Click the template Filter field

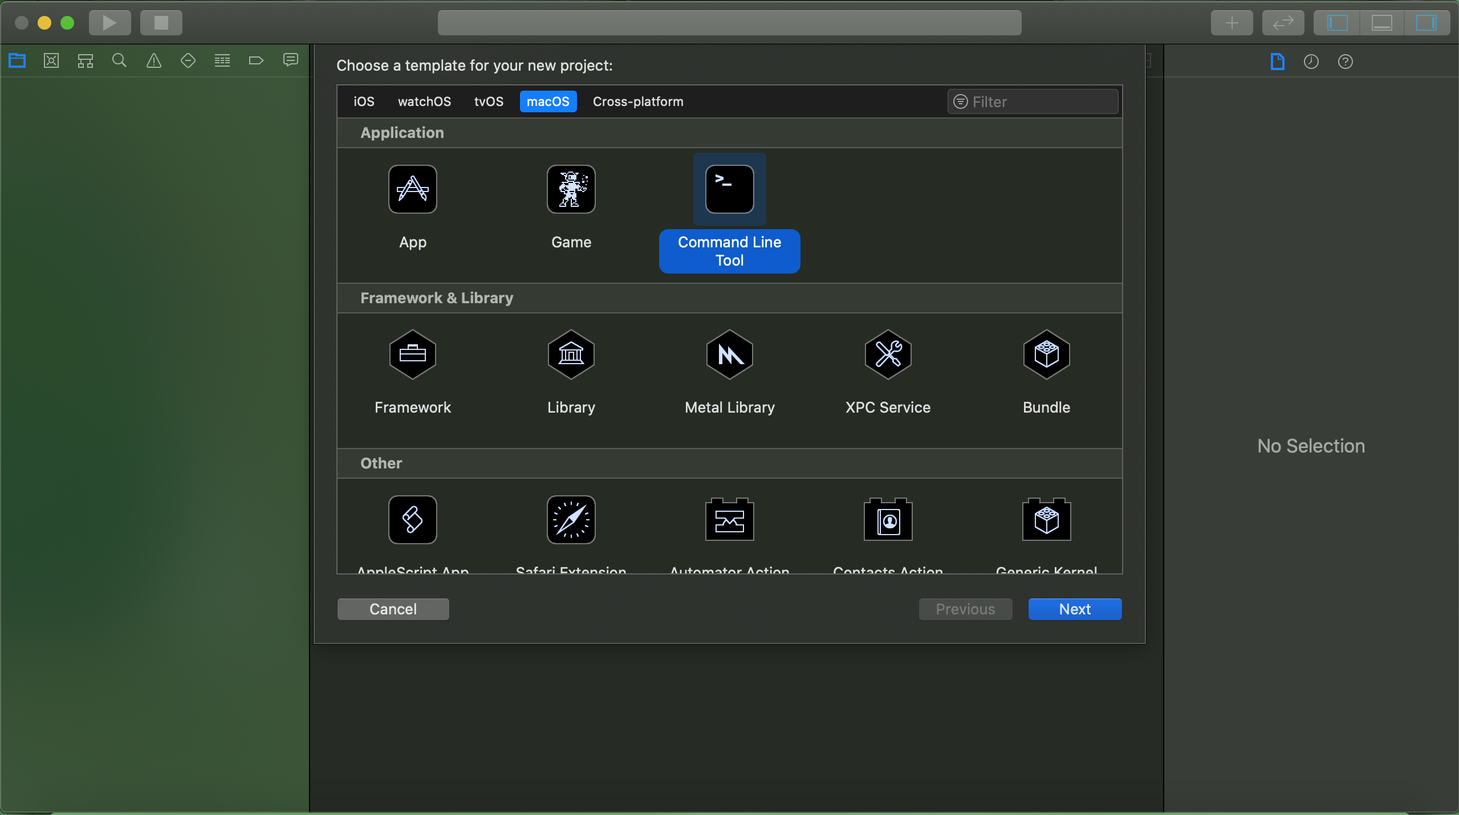[x=1033, y=101]
